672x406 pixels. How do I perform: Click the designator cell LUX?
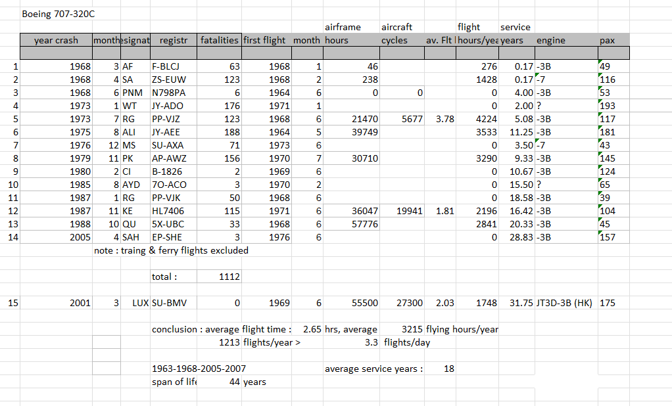(x=135, y=304)
